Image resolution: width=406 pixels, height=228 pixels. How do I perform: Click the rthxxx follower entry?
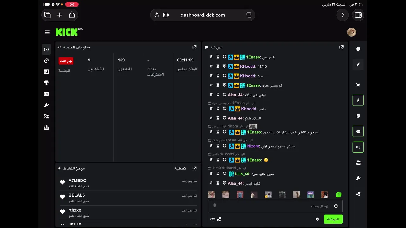[x=128, y=213]
